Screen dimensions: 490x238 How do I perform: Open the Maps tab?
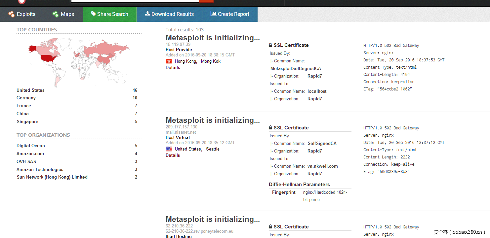point(63,14)
